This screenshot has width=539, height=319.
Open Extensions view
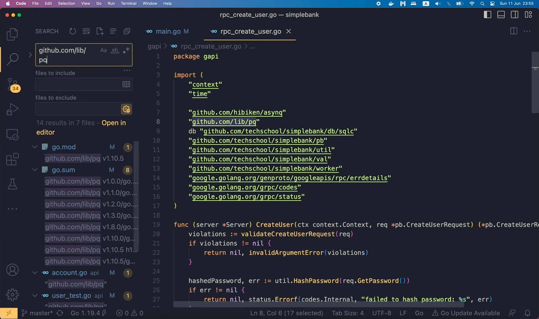tap(12, 159)
